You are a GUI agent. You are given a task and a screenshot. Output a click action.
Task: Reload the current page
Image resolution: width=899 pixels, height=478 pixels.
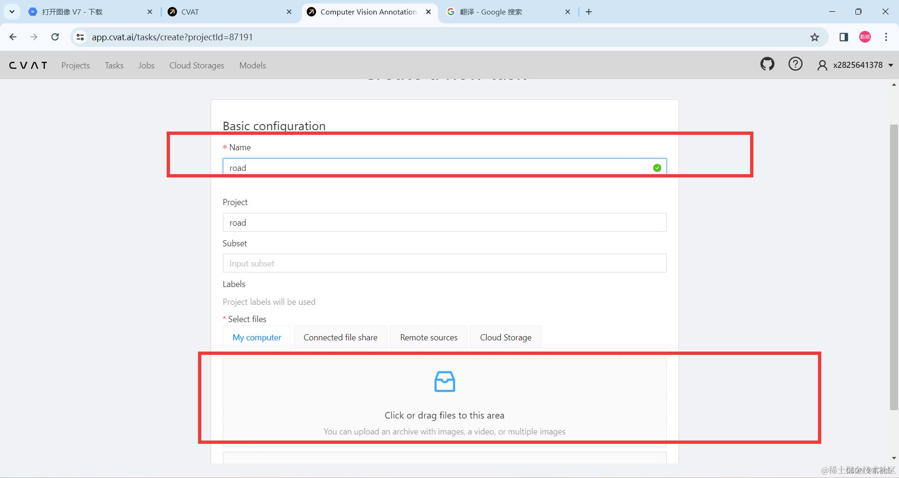point(55,37)
